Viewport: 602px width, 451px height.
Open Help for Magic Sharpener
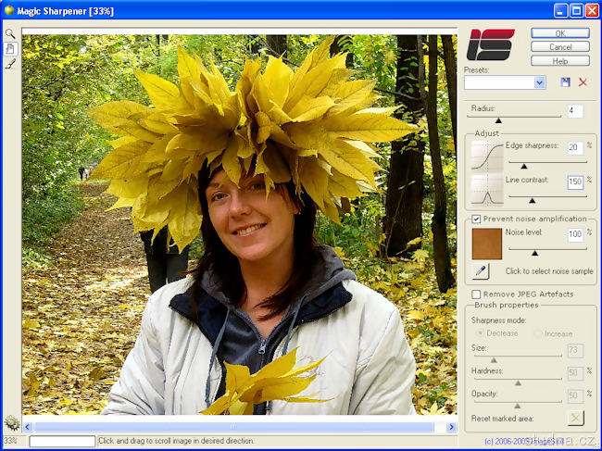click(x=559, y=61)
